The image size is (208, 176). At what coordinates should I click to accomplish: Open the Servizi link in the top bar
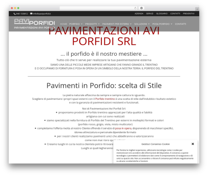150,14
